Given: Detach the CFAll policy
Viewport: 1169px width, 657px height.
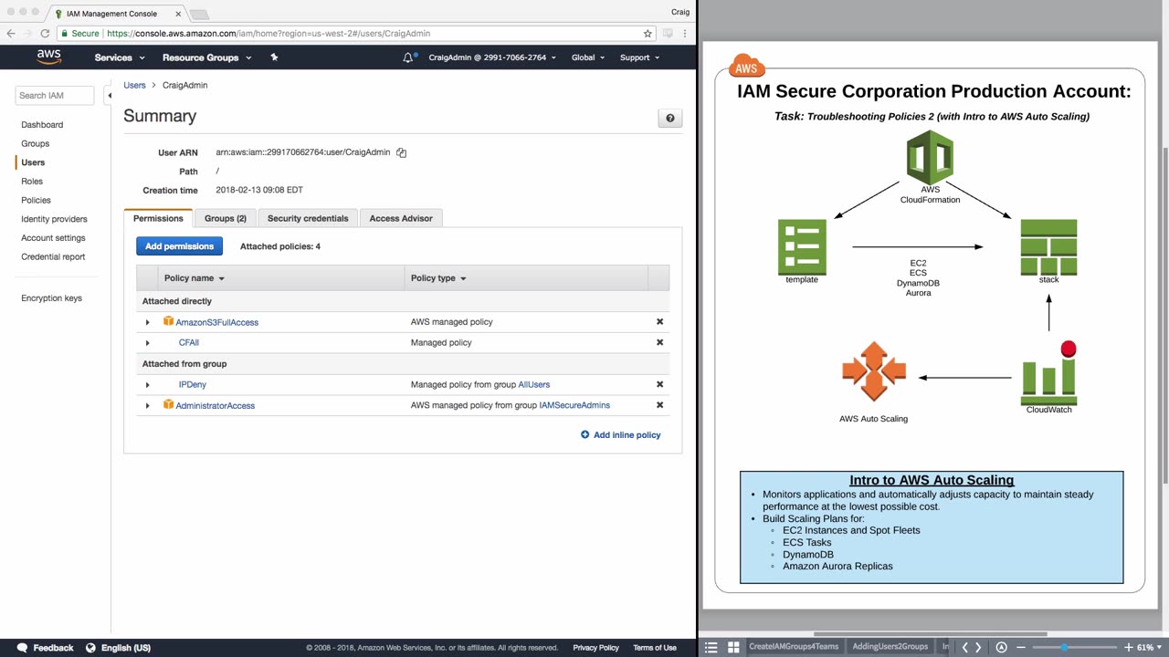Looking at the screenshot, I should tap(659, 342).
